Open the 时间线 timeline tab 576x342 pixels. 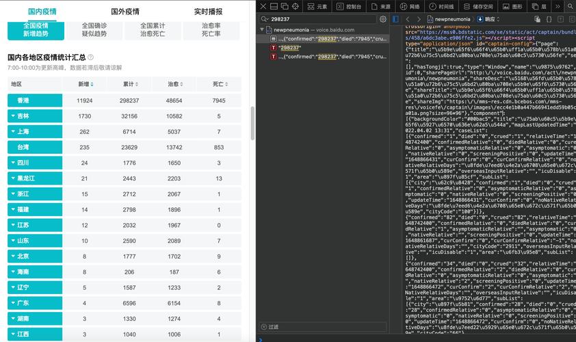(x=441, y=6)
